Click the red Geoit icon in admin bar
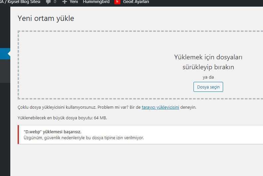Screen dimensions: 263x176 (x=117, y=2)
